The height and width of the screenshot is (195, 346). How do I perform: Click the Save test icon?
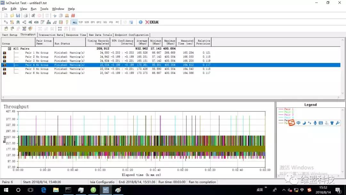pyautogui.click(x=18, y=15)
